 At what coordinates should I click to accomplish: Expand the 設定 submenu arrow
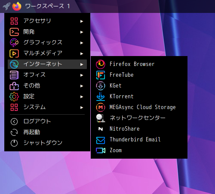pos(82,97)
